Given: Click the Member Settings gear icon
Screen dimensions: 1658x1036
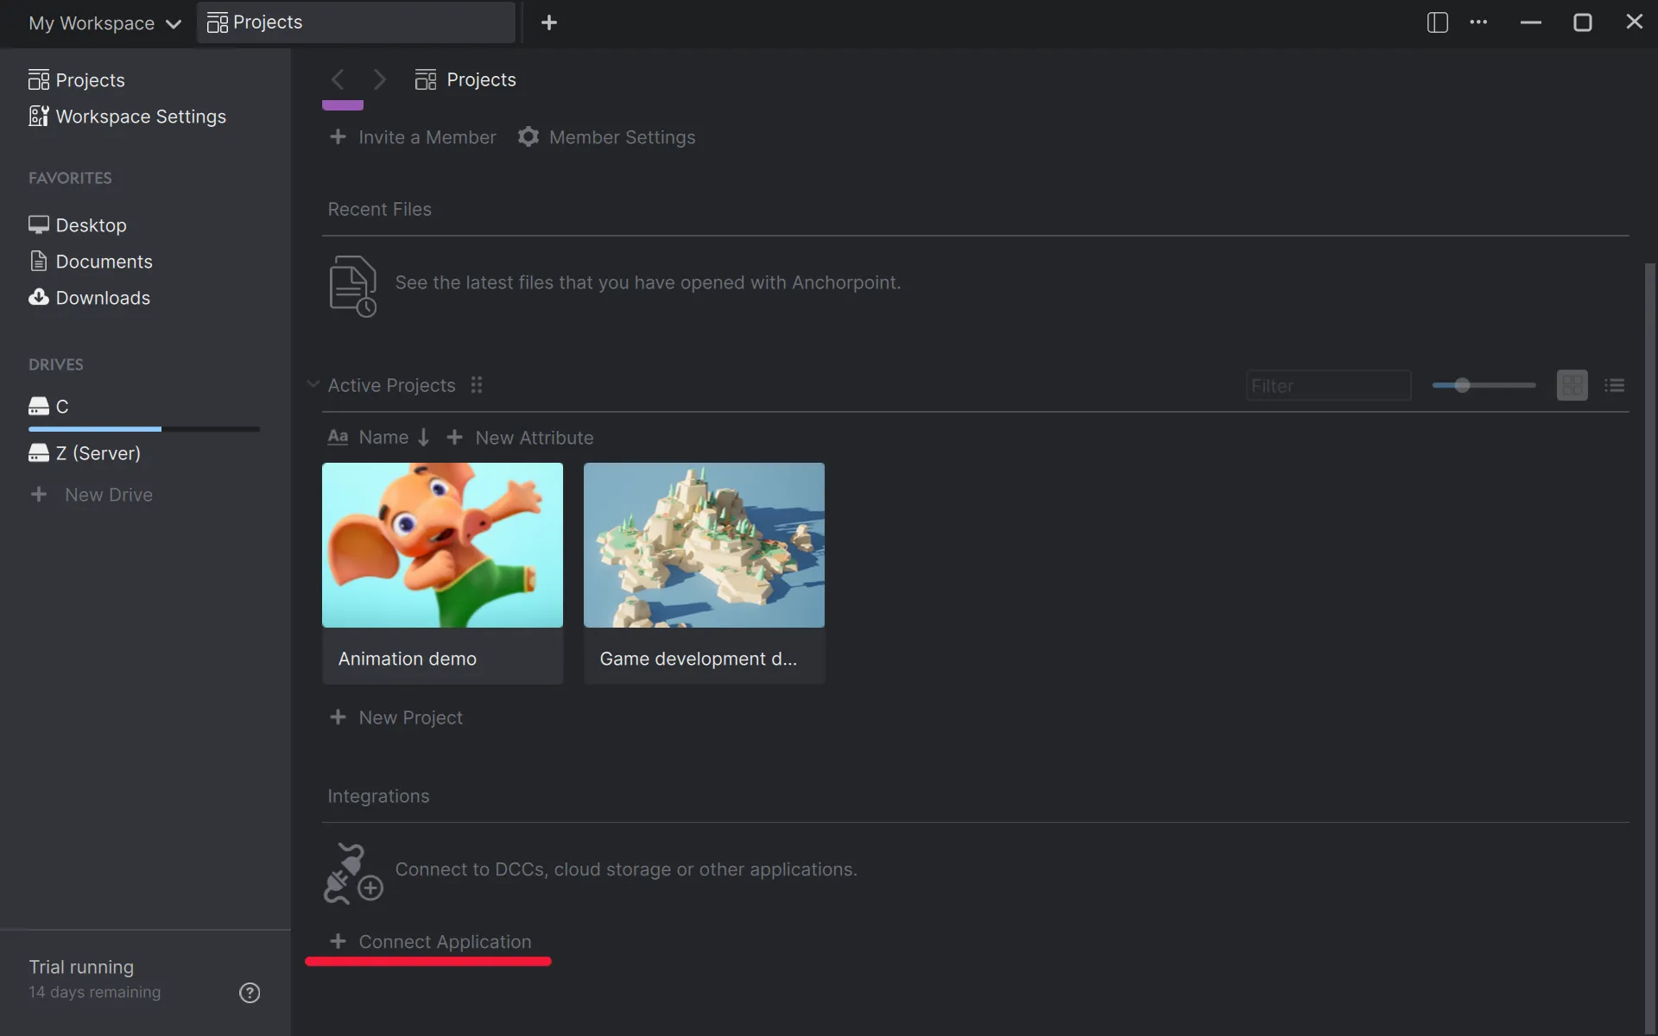Looking at the screenshot, I should [x=528, y=137].
